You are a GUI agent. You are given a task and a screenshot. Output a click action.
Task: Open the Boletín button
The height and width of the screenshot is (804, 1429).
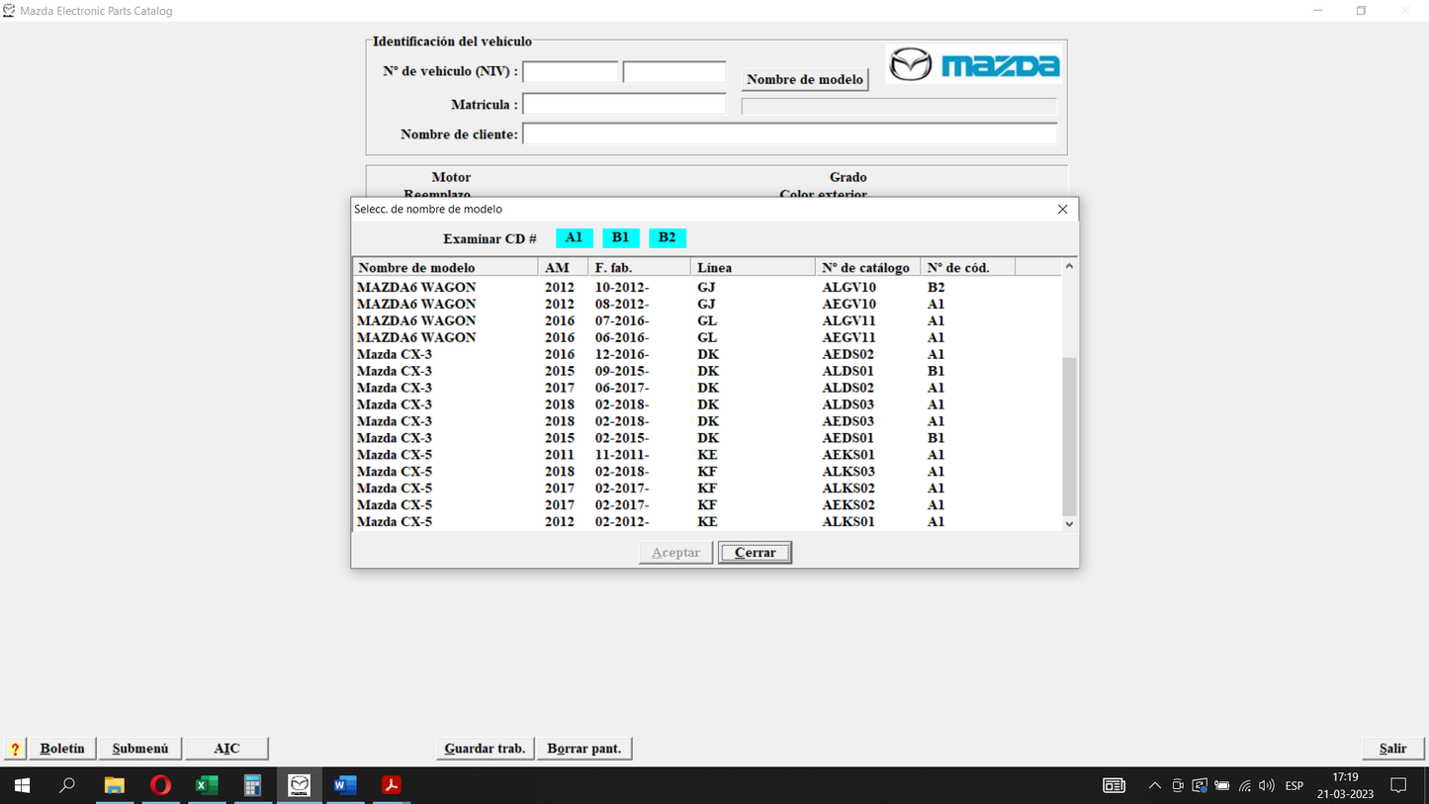click(x=62, y=749)
